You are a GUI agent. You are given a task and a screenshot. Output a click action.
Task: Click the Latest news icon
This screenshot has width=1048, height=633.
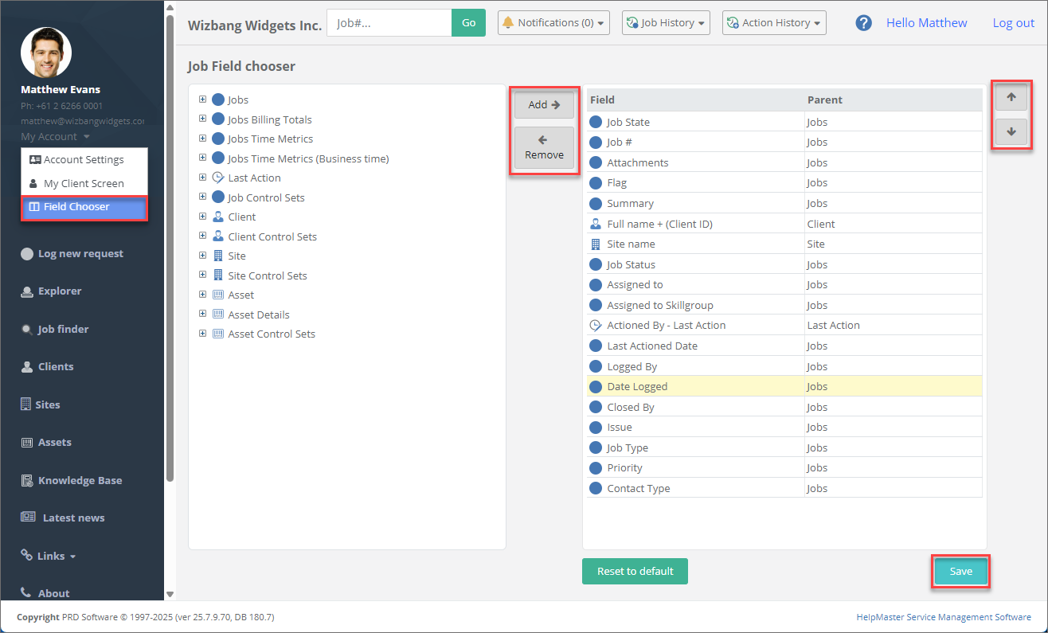(27, 518)
